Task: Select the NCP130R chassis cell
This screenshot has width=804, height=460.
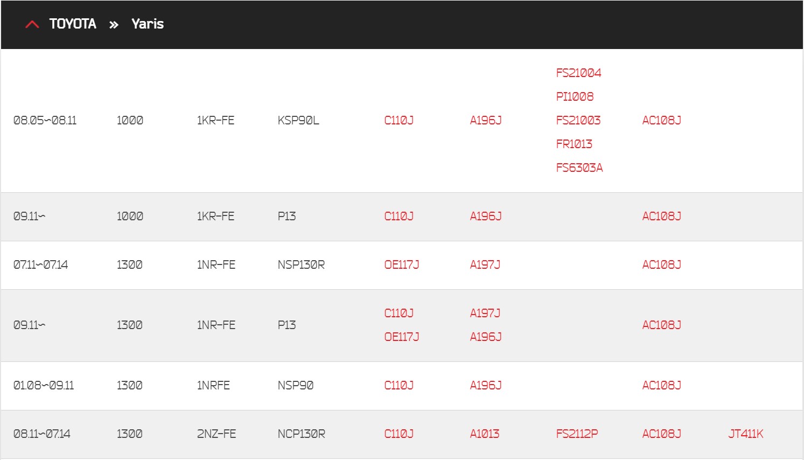Action: point(302,434)
